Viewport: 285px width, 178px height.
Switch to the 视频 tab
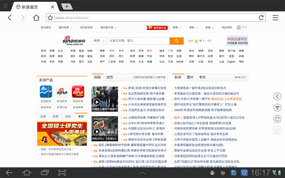(x=98, y=77)
